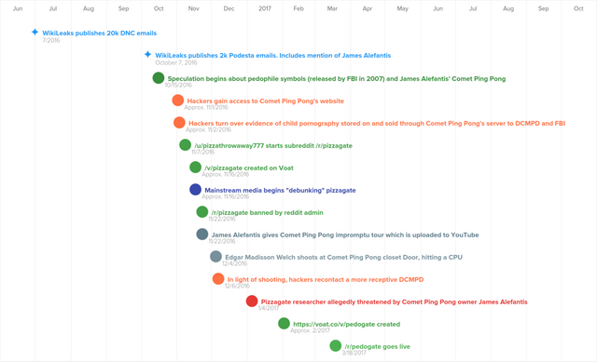The height and width of the screenshot is (362, 597).
Task: Click the '7/2016' date under DNC emails
Action: 51,40
